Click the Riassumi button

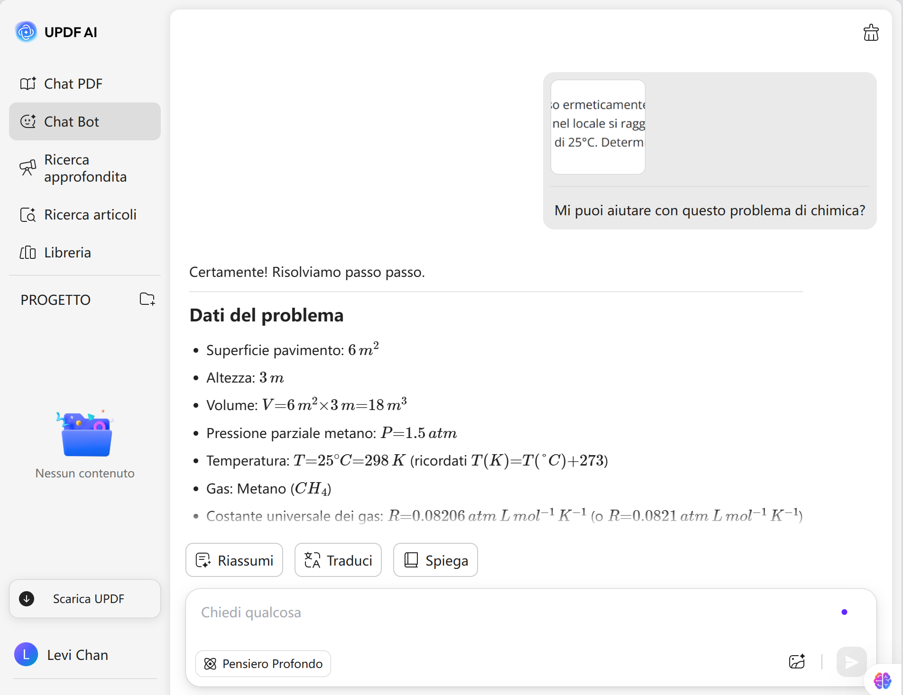tap(234, 560)
